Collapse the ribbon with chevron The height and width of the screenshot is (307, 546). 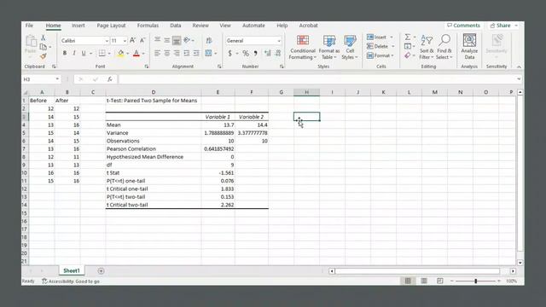(519, 67)
